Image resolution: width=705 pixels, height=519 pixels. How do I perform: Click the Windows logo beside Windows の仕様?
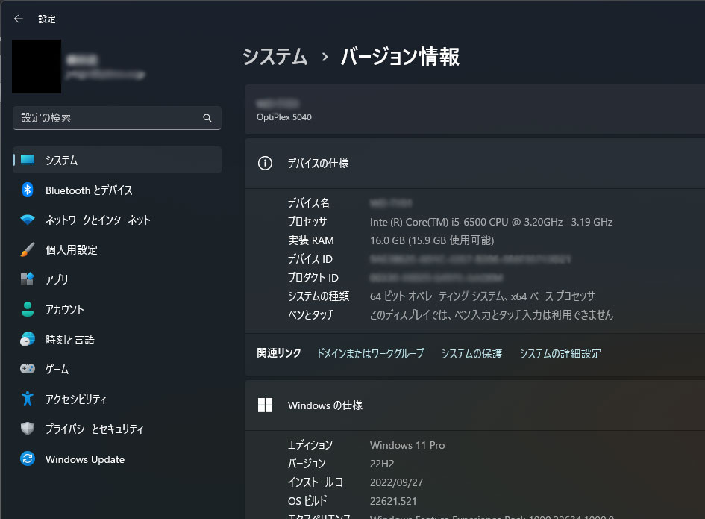[265, 405]
